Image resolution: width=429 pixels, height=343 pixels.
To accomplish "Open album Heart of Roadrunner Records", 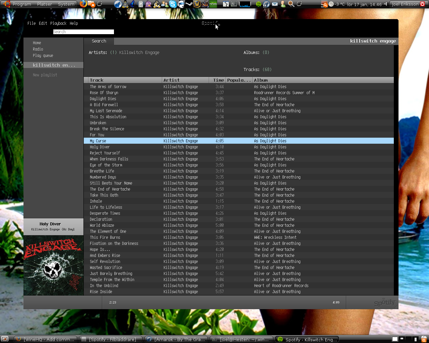I will [x=281, y=286].
